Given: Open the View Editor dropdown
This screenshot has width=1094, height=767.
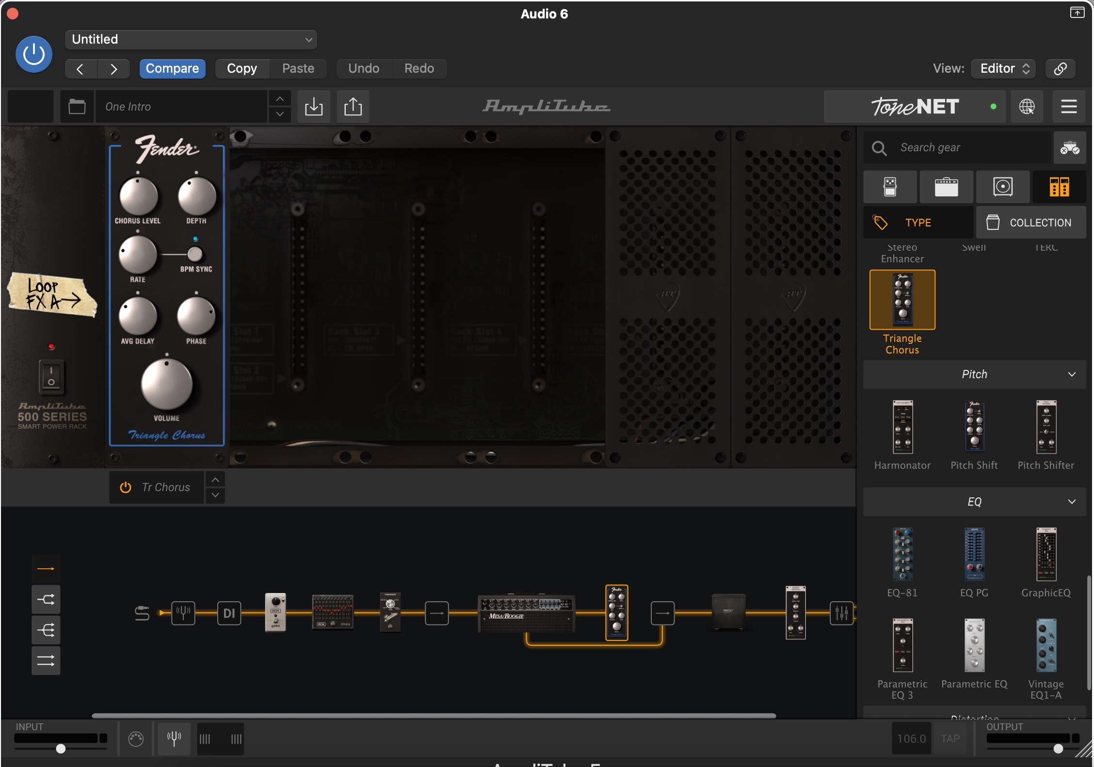Looking at the screenshot, I should click(x=1003, y=68).
